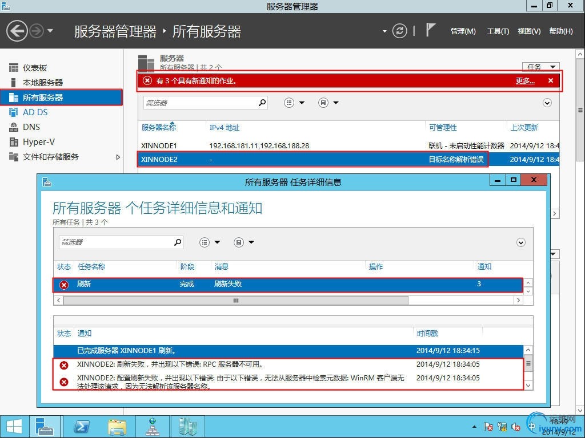The image size is (585, 438).
Task: Focus task details 筛选器 filter box
Action: (x=115, y=242)
